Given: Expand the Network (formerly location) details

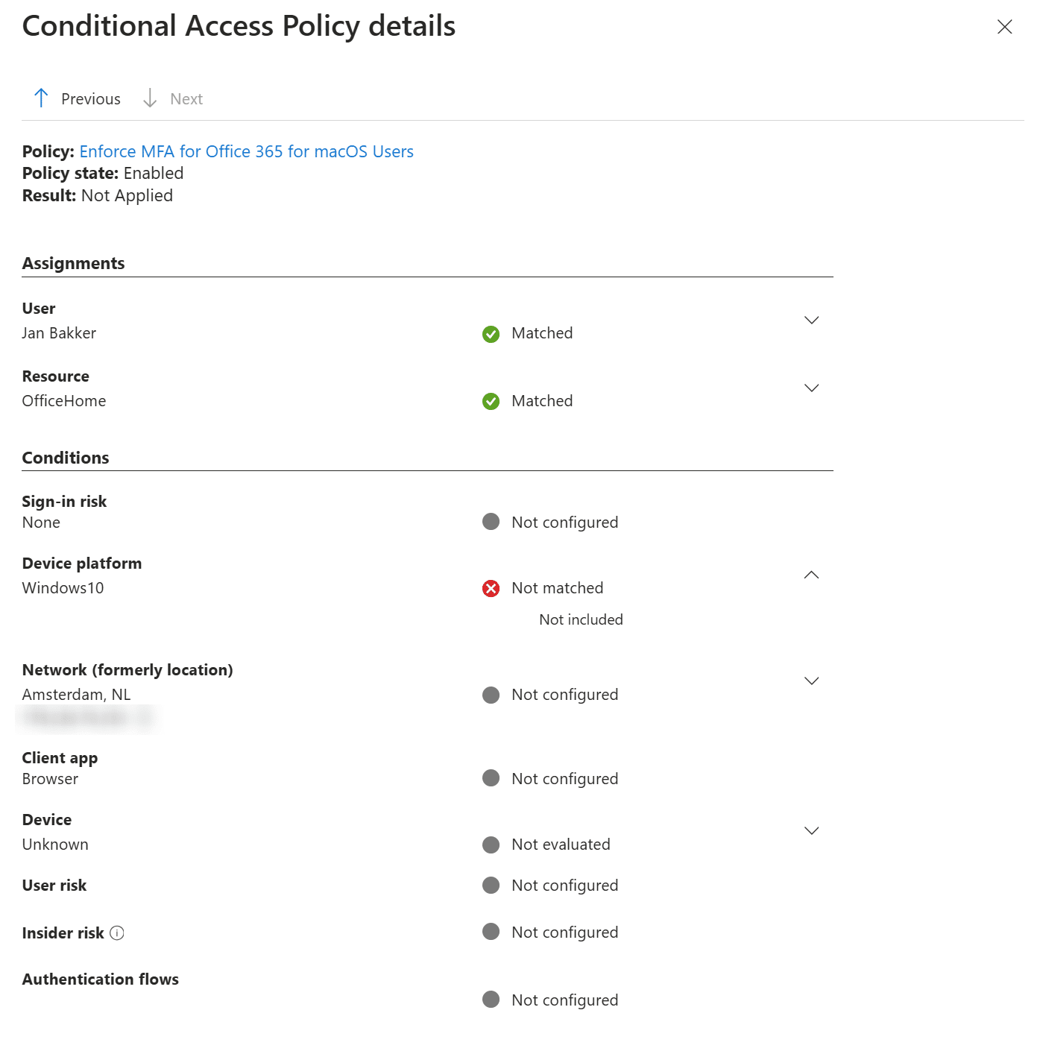Looking at the screenshot, I should click(811, 681).
